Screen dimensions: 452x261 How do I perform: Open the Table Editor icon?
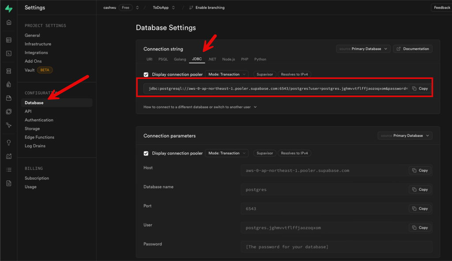(x=9, y=40)
